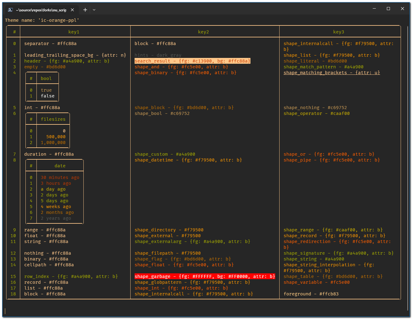Viewport: 412px width, 319px height.
Task: Click 'block - #ffc88a' in key2 column
Action: [x=155, y=44]
